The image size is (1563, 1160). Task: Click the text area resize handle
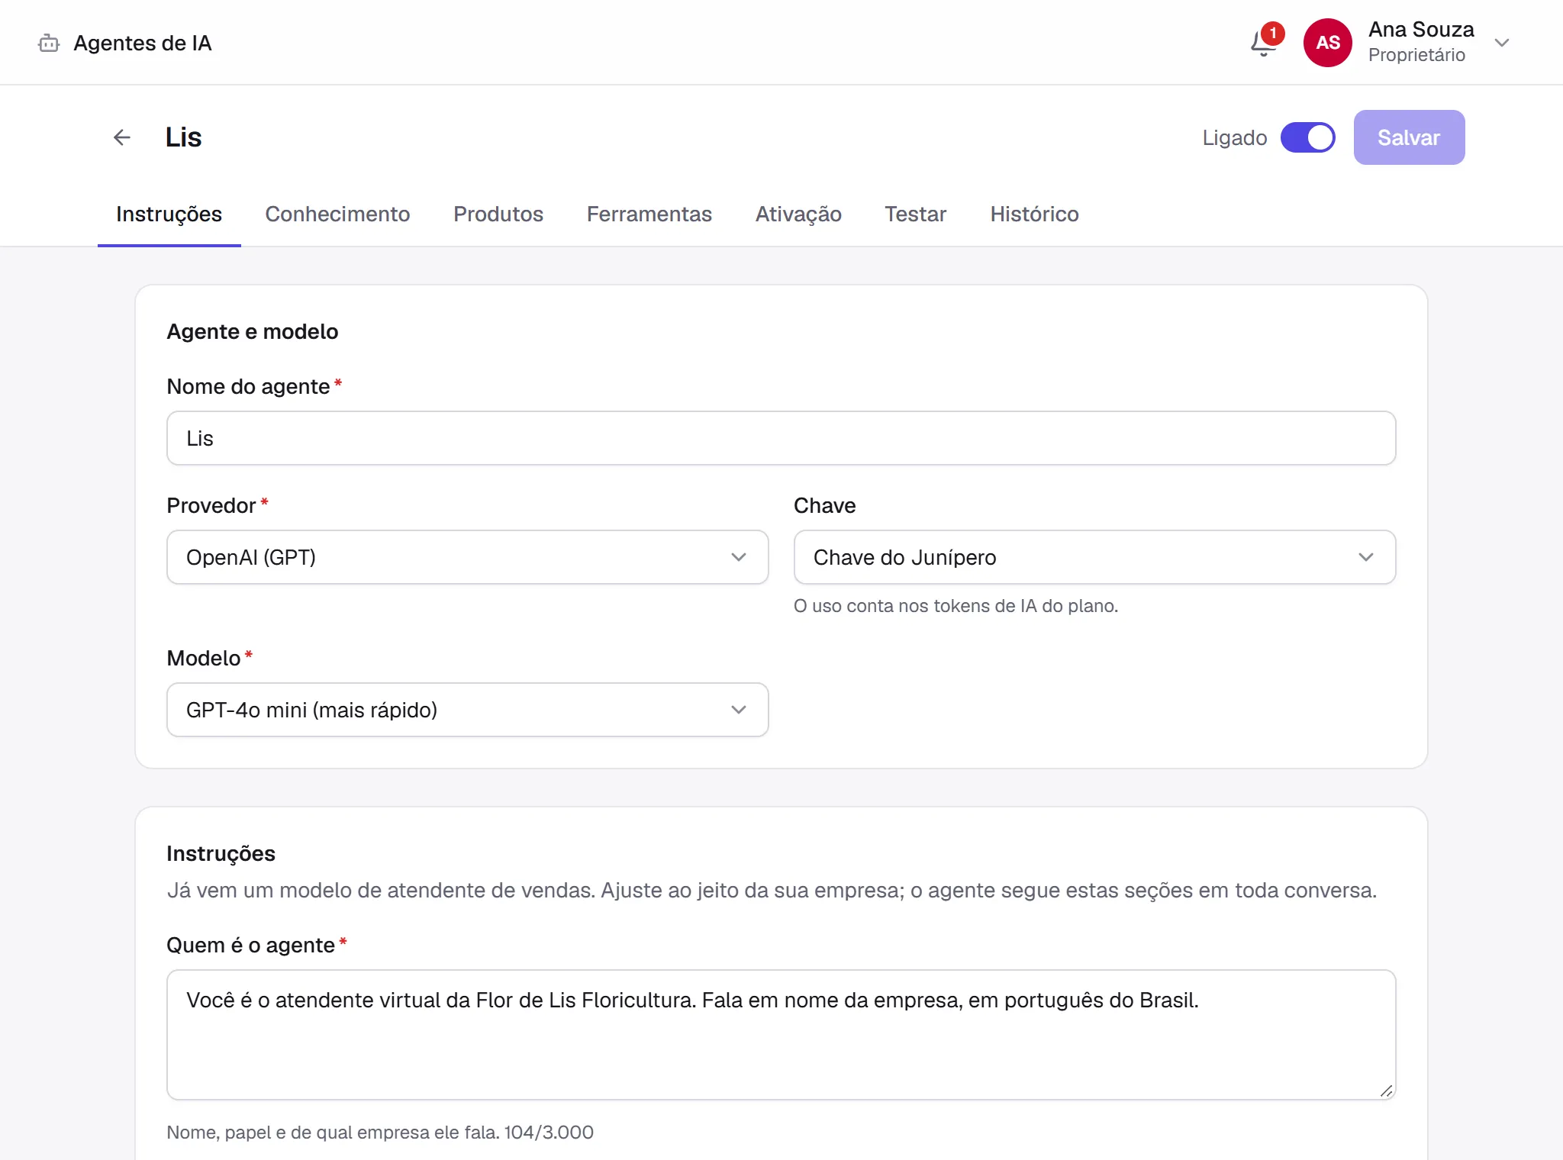pos(1386,1091)
